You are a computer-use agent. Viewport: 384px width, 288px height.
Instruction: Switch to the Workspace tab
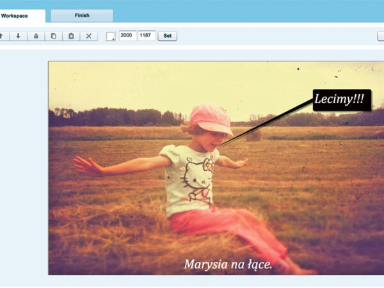click(x=19, y=15)
